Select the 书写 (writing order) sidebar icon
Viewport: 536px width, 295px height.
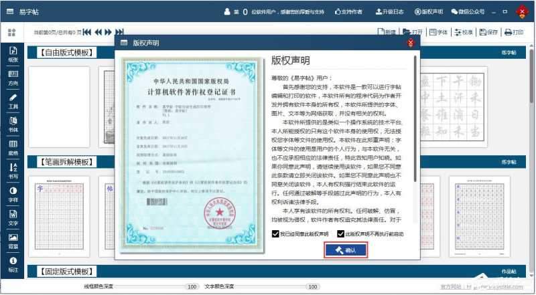tap(13, 170)
